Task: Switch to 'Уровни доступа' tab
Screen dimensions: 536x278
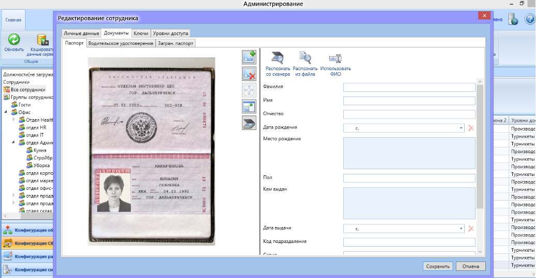Action: [171, 34]
